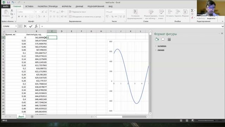Toggle align text left
225x127 pixels.
pyautogui.click(x=51, y=17)
